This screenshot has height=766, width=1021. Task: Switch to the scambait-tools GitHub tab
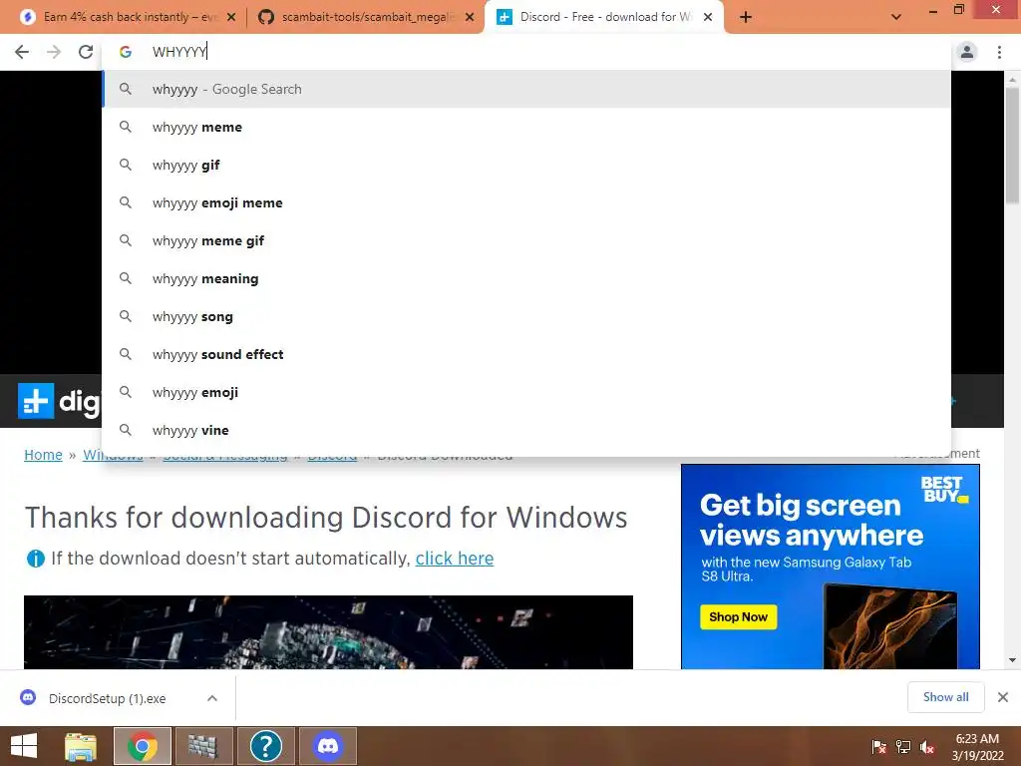coord(366,17)
